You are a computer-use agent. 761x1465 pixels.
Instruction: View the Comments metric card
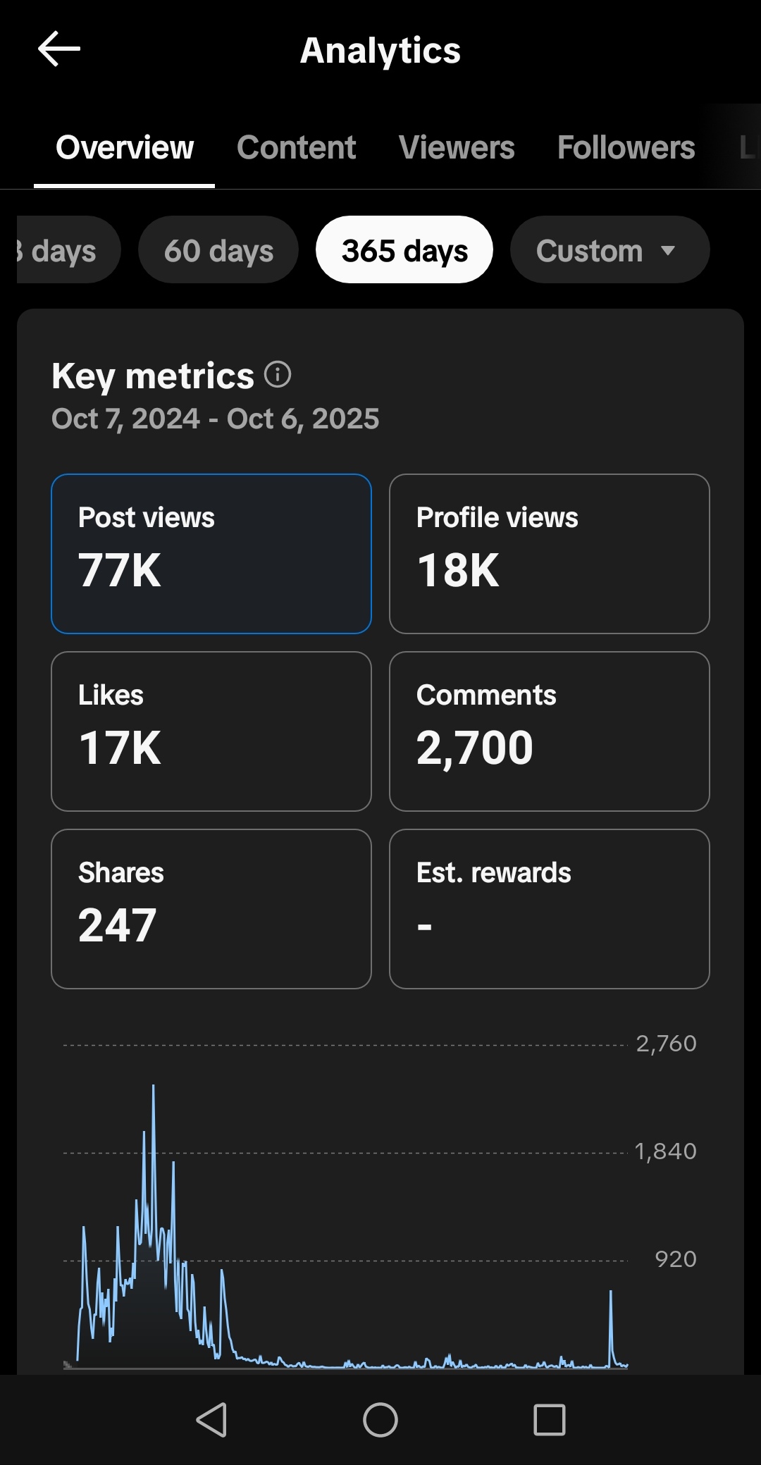[x=549, y=731]
